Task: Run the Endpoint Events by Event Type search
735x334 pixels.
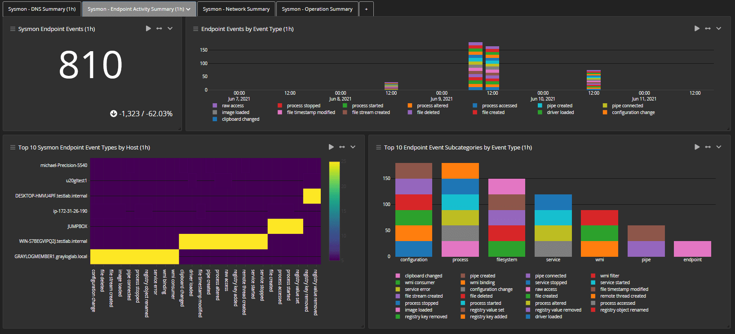Action: click(697, 29)
